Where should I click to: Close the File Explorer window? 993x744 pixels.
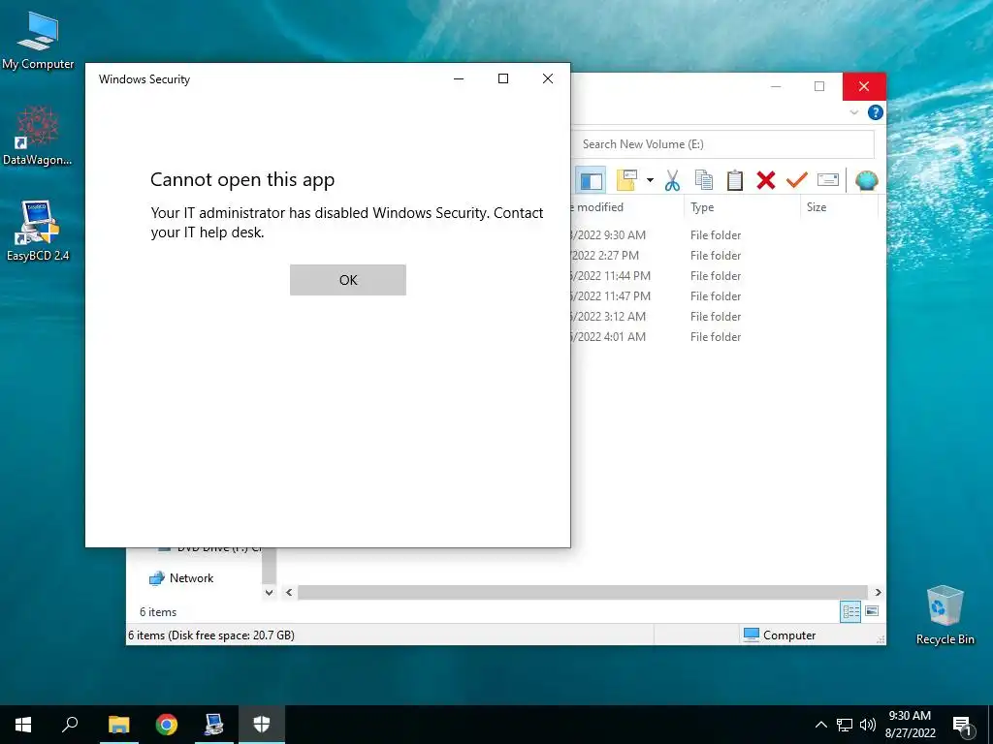[x=864, y=86]
